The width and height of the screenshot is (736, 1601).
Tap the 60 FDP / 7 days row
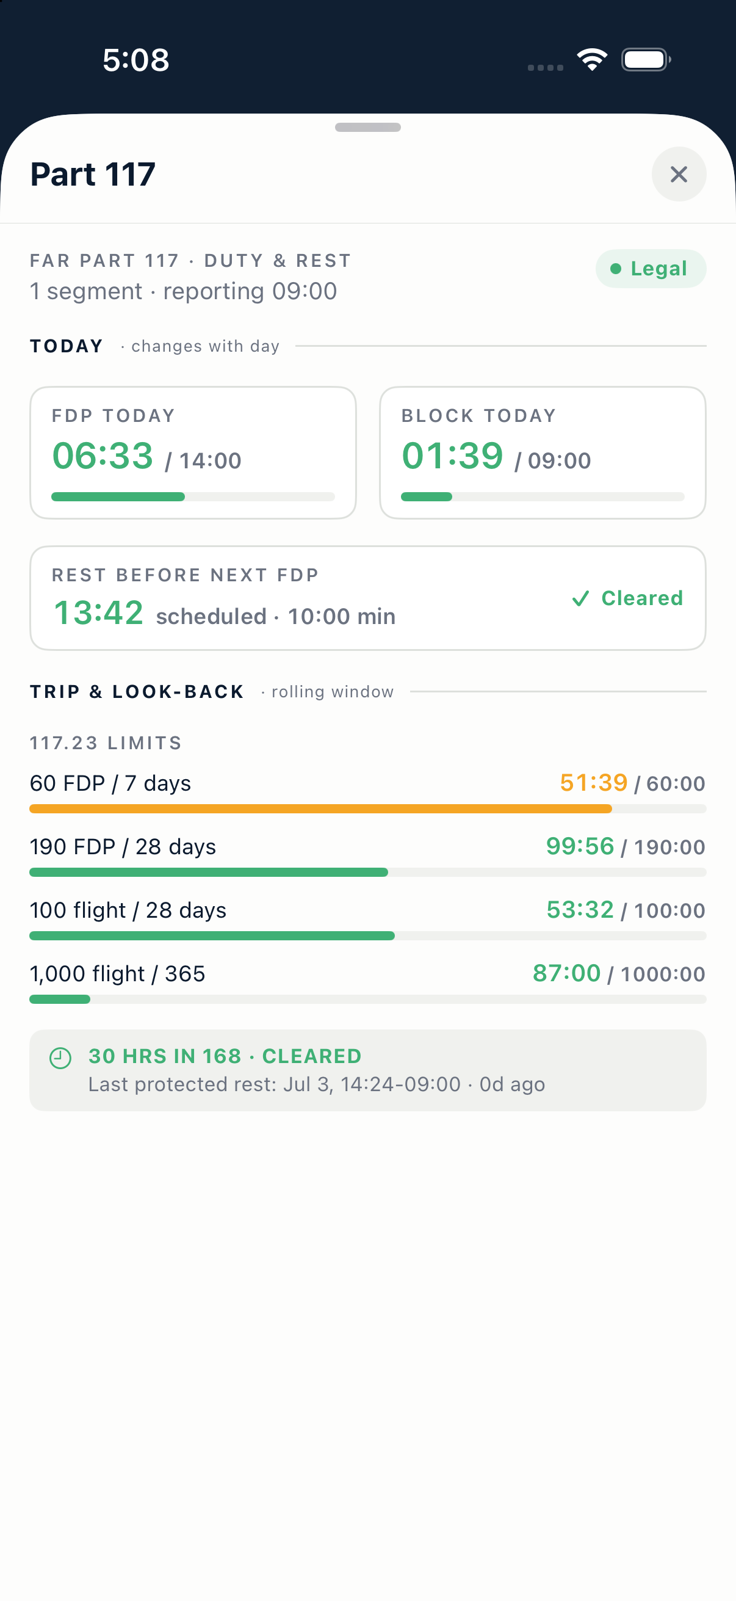(x=367, y=791)
